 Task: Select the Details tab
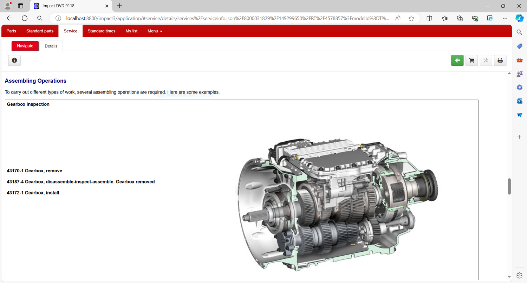click(51, 46)
